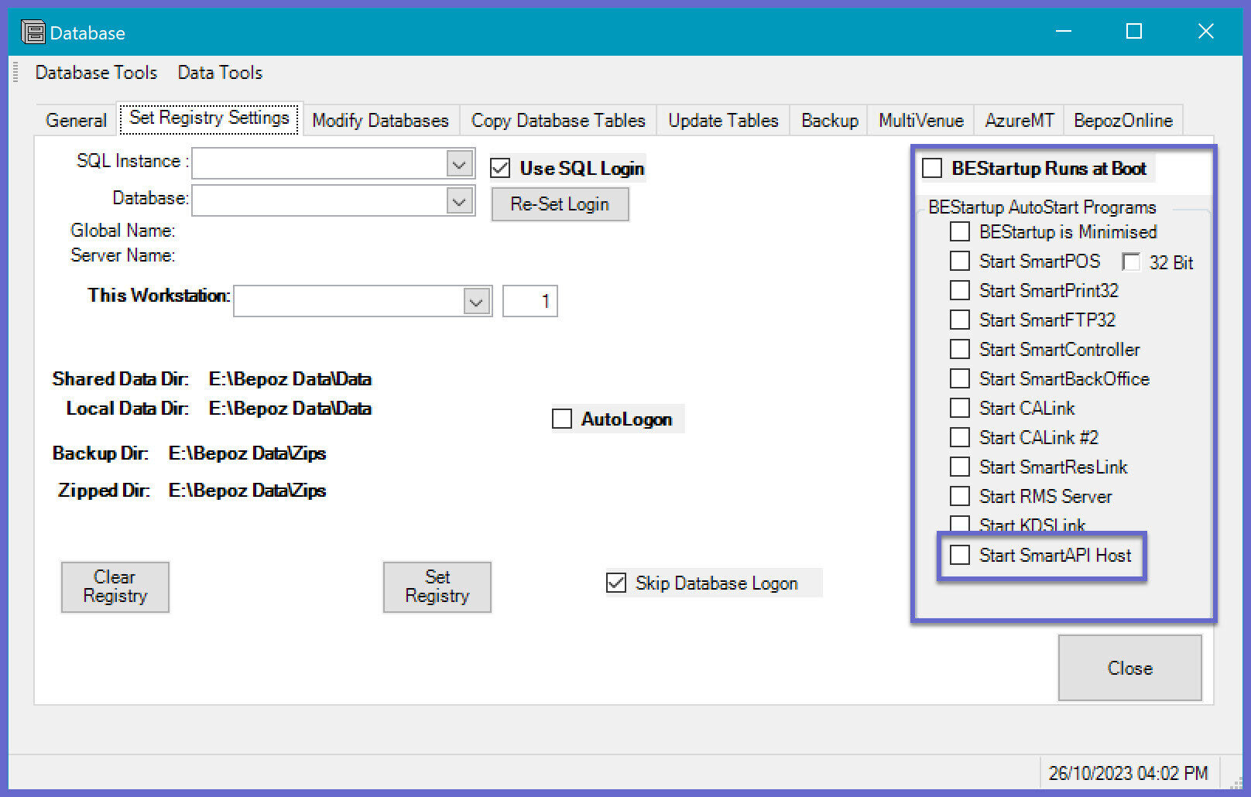Click the Re-Set Login button
The height and width of the screenshot is (797, 1251).
560,204
